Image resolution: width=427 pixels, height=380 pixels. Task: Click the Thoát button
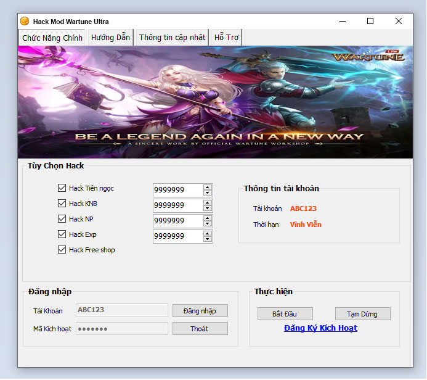(200, 329)
